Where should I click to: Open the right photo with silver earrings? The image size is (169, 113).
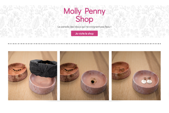[x=136, y=76]
